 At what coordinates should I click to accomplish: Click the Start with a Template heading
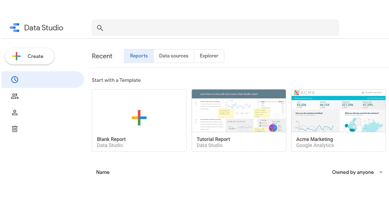pyautogui.click(x=116, y=80)
